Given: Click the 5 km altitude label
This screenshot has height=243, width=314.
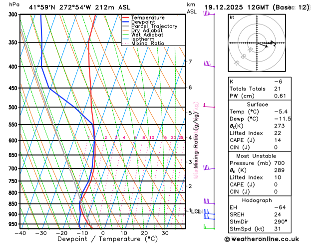Looking at the screenshot, I should click(190, 113).
